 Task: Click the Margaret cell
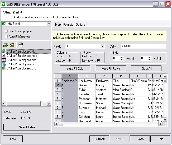tap(104, 99)
